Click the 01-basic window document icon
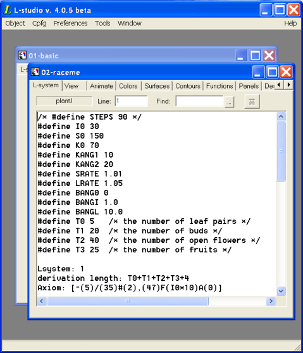This screenshot has height=353, width=303. coord(22,55)
